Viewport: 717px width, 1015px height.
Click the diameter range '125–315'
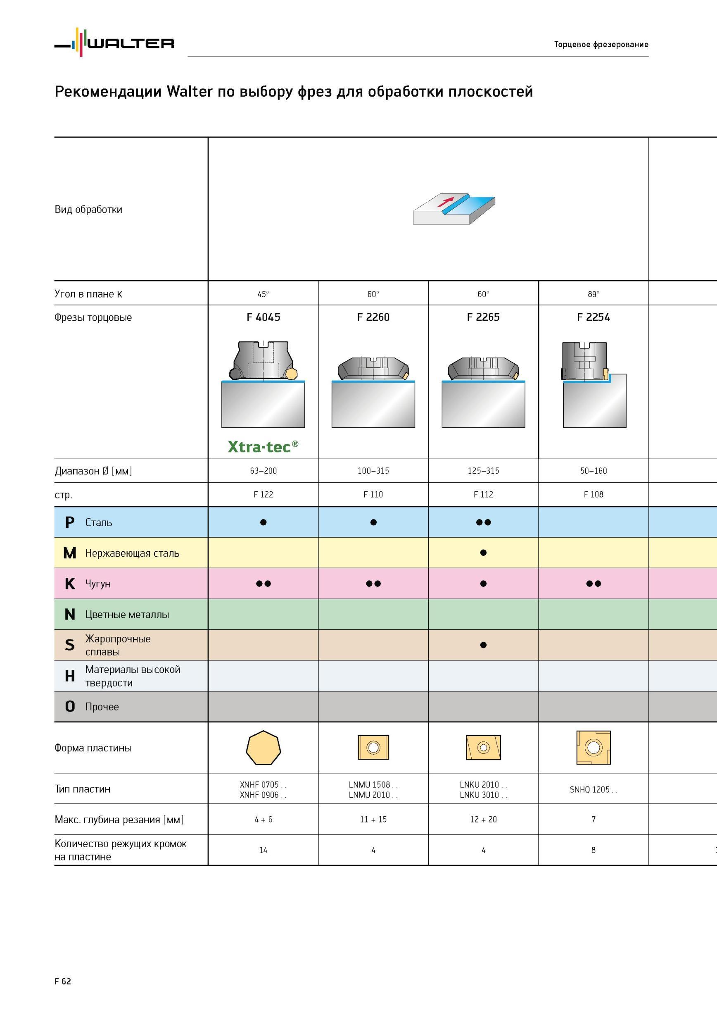pos(483,471)
